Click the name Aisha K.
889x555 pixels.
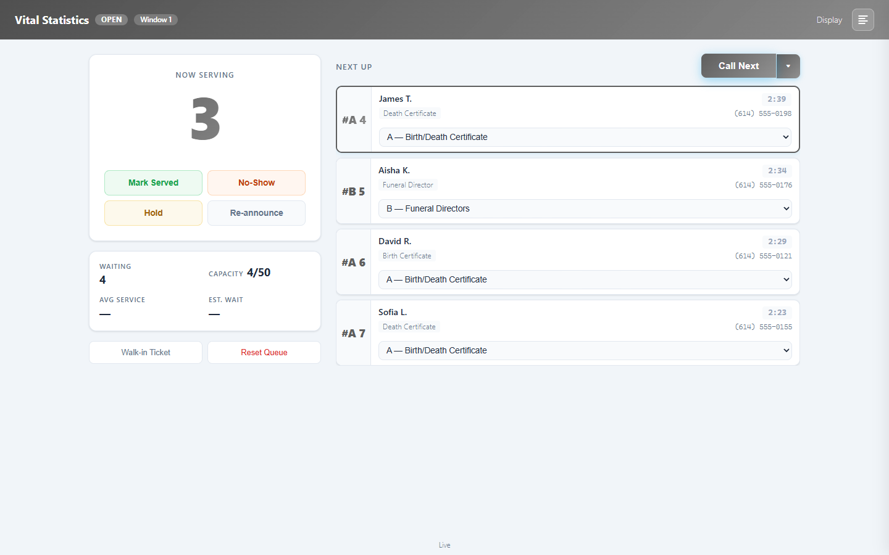394,170
